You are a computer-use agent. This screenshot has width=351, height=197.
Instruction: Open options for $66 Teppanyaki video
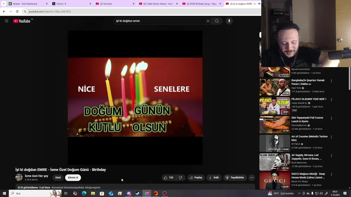(x=331, y=118)
